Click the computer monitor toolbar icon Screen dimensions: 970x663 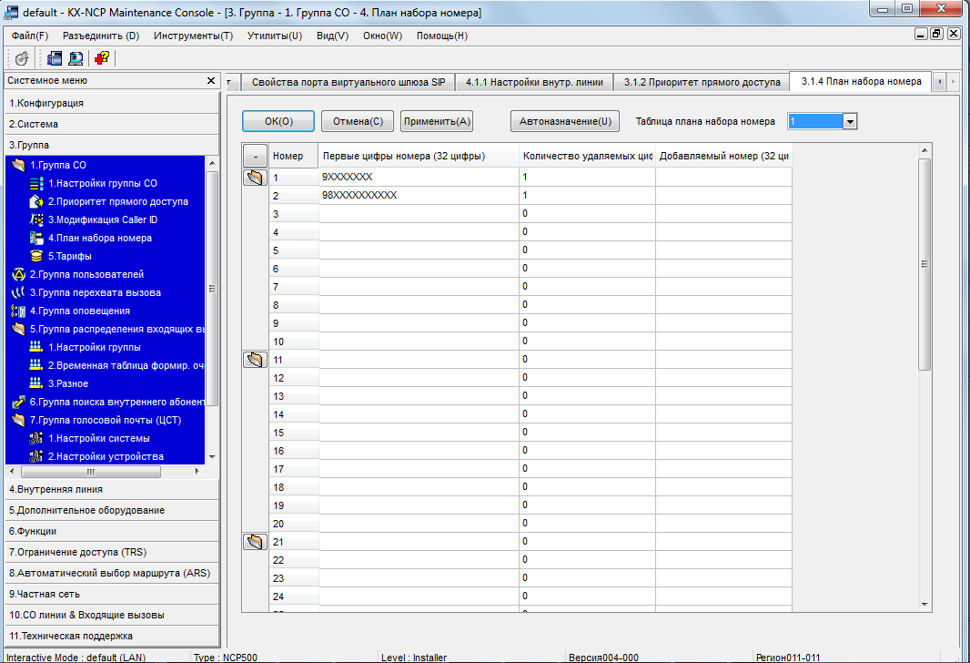pyautogui.click(x=76, y=57)
